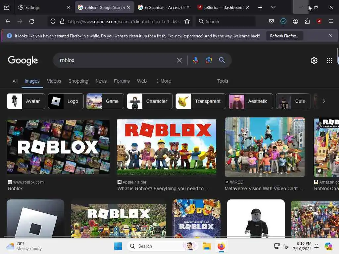The image size is (339, 254).
Task: Open black-cap avatar on white thumbnail
Action: click(x=256, y=219)
